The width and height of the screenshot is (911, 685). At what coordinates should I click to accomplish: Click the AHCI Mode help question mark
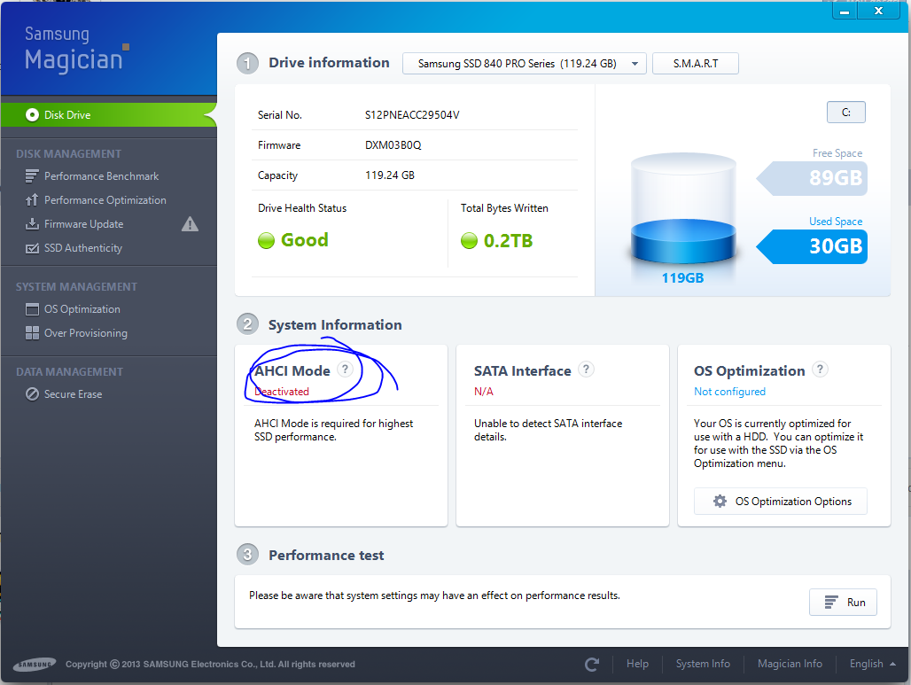[345, 369]
